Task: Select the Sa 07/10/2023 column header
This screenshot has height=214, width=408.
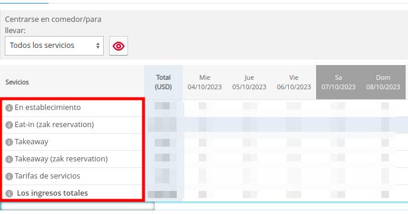Action: (338, 82)
